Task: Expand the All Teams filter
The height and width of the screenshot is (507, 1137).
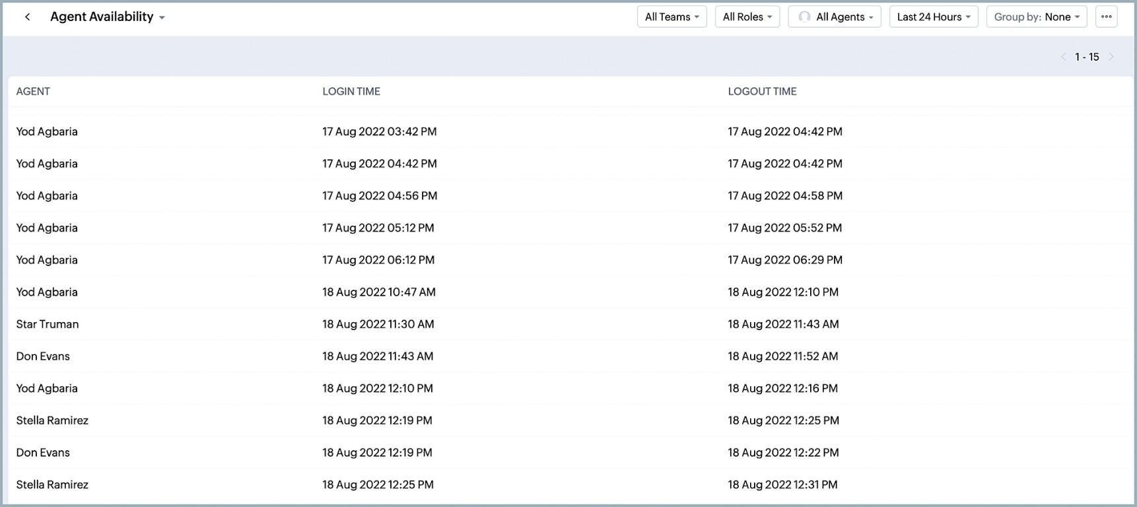Action: coord(672,17)
